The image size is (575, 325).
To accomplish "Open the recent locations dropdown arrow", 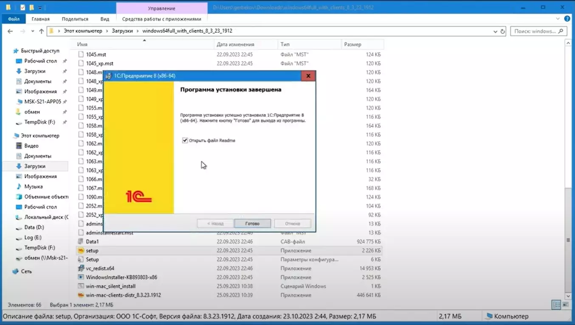I will (33, 31).
